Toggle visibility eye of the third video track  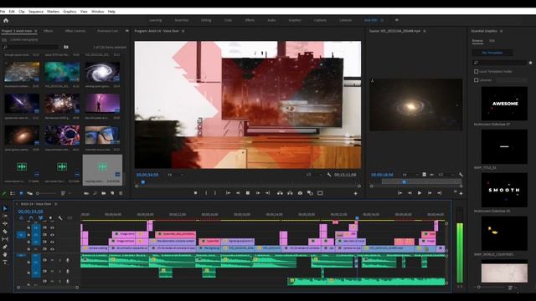click(52, 242)
